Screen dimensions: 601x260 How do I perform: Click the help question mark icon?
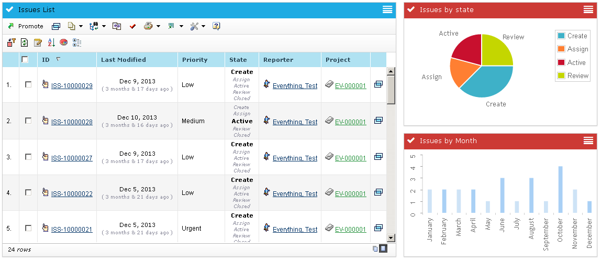(216, 26)
